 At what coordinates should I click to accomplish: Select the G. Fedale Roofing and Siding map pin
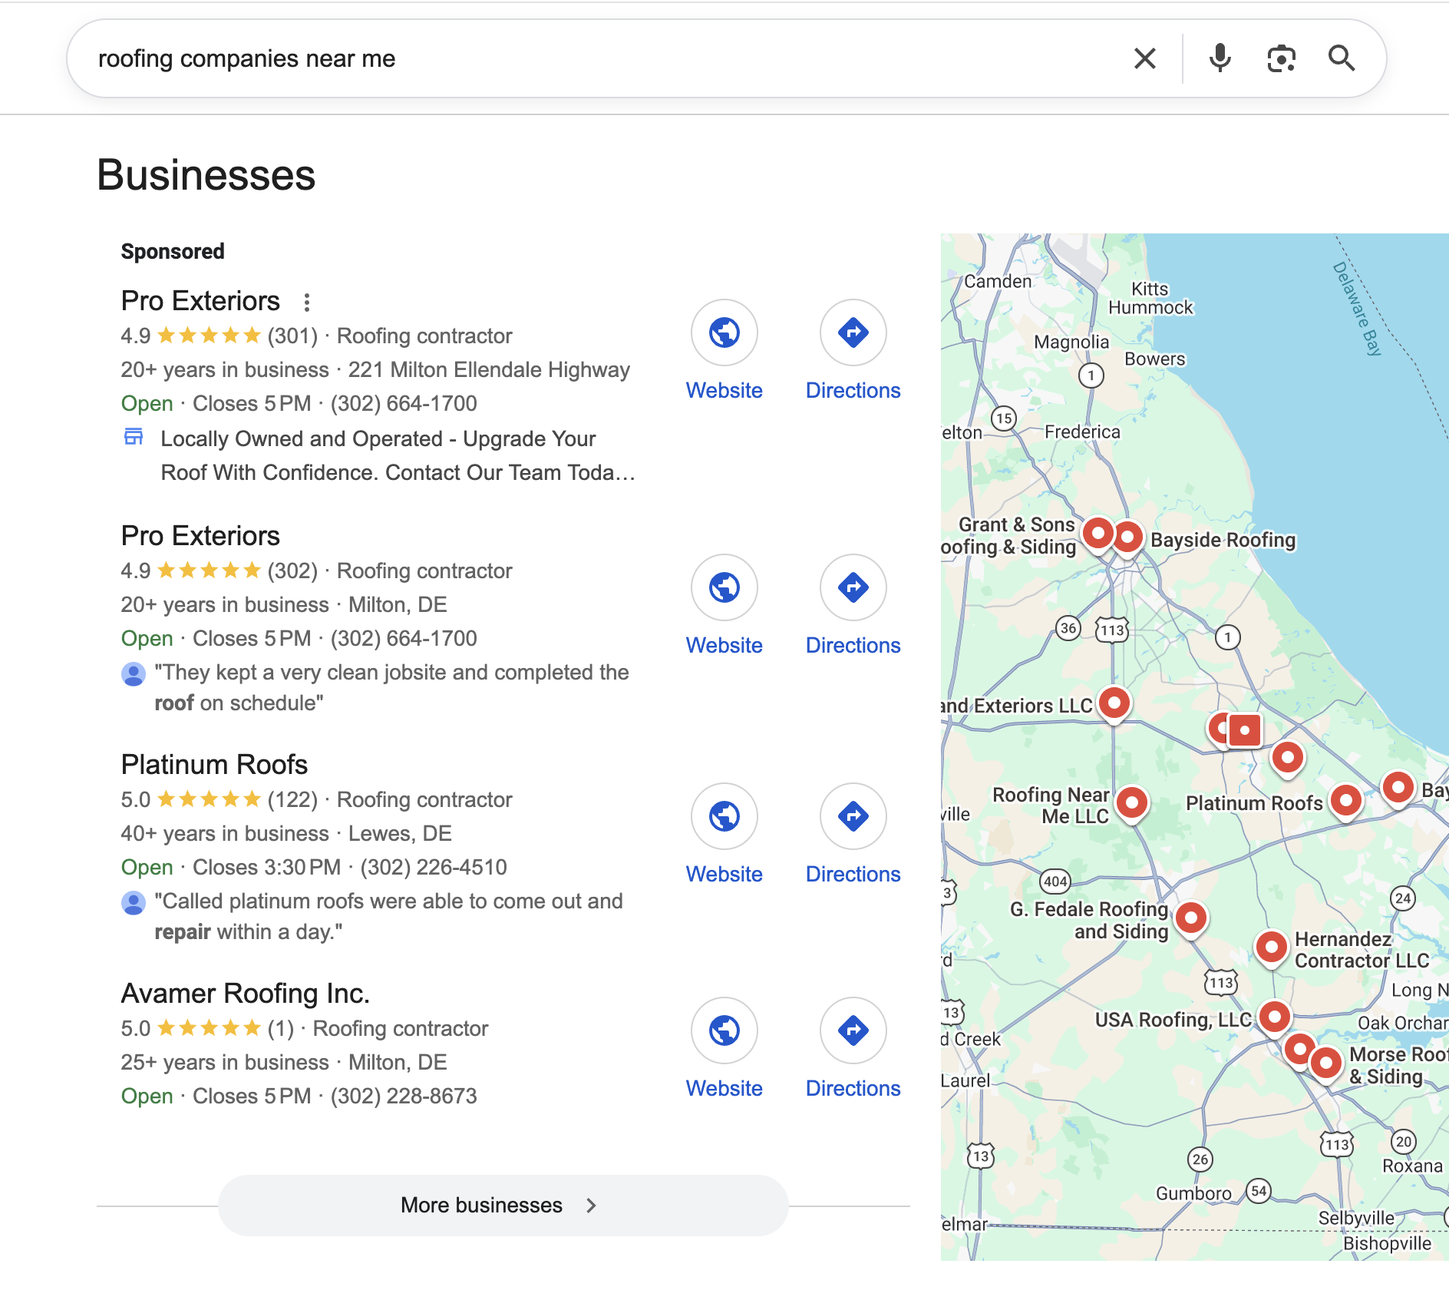pyautogui.click(x=1191, y=918)
